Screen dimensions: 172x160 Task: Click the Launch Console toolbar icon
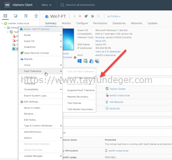(x=86, y=16)
